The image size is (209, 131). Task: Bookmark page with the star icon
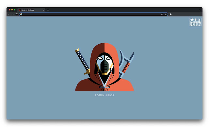[x=166, y=14]
